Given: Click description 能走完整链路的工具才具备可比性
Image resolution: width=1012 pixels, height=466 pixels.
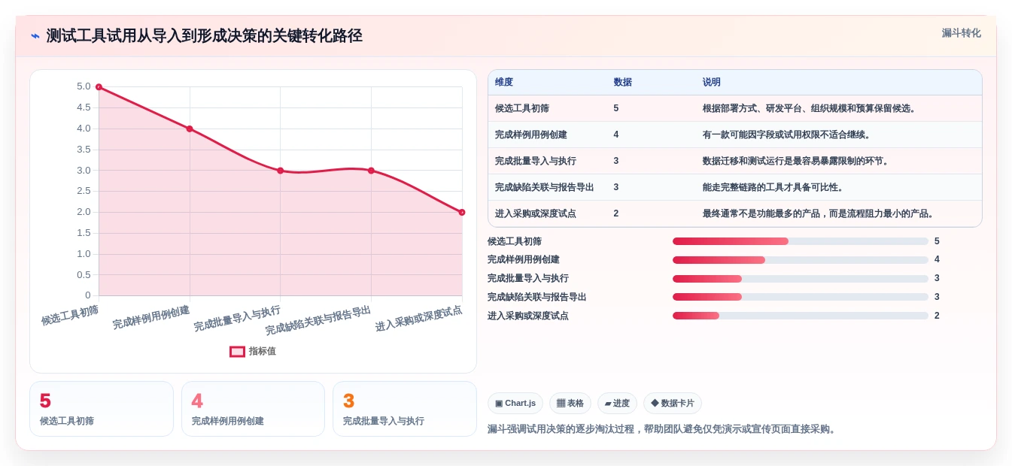Looking at the screenshot, I should tap(773, 187).
